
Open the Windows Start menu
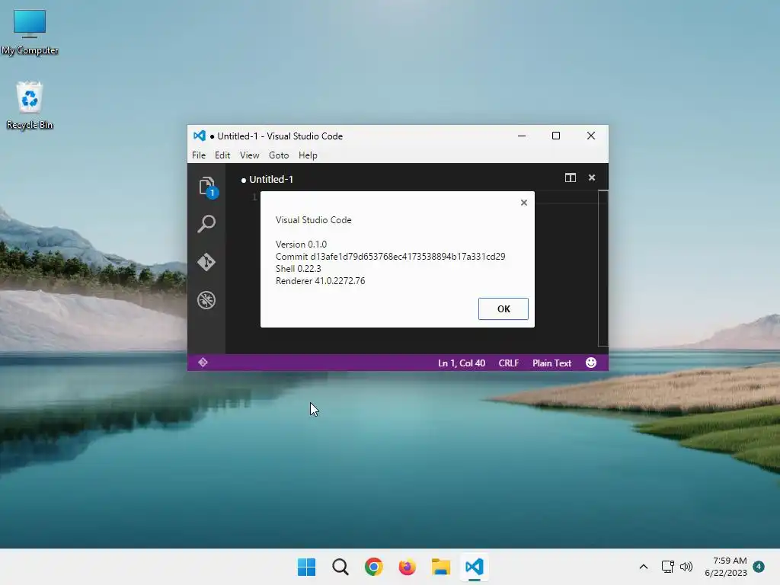tap(306, 567)
